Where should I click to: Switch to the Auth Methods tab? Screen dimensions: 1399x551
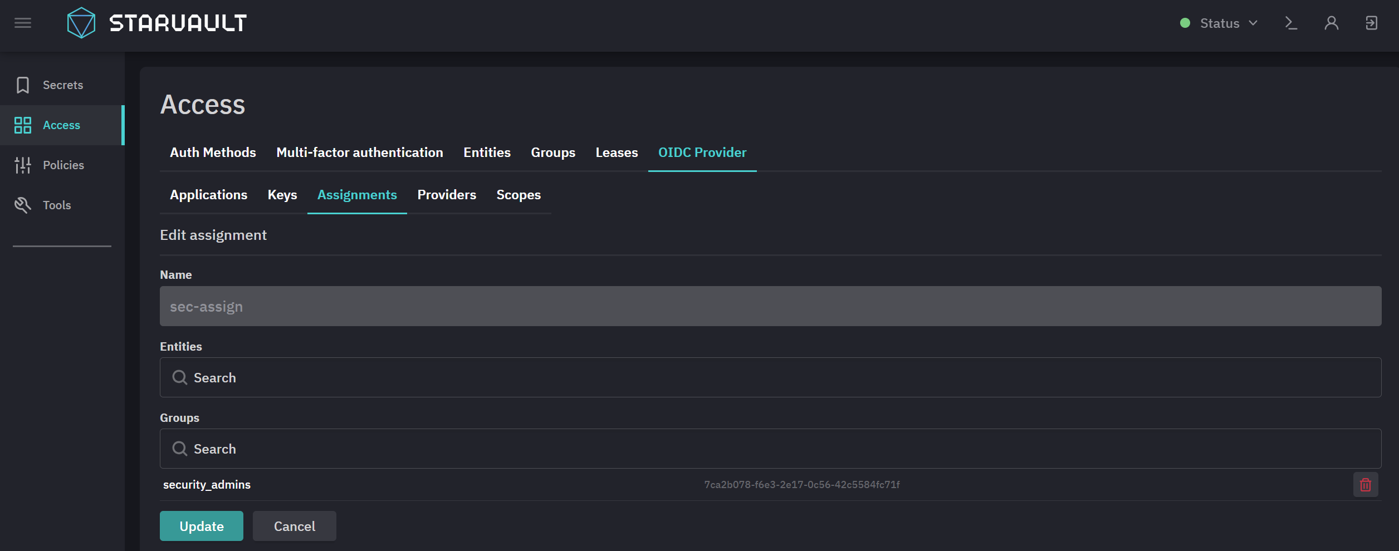tap(213, 152)
